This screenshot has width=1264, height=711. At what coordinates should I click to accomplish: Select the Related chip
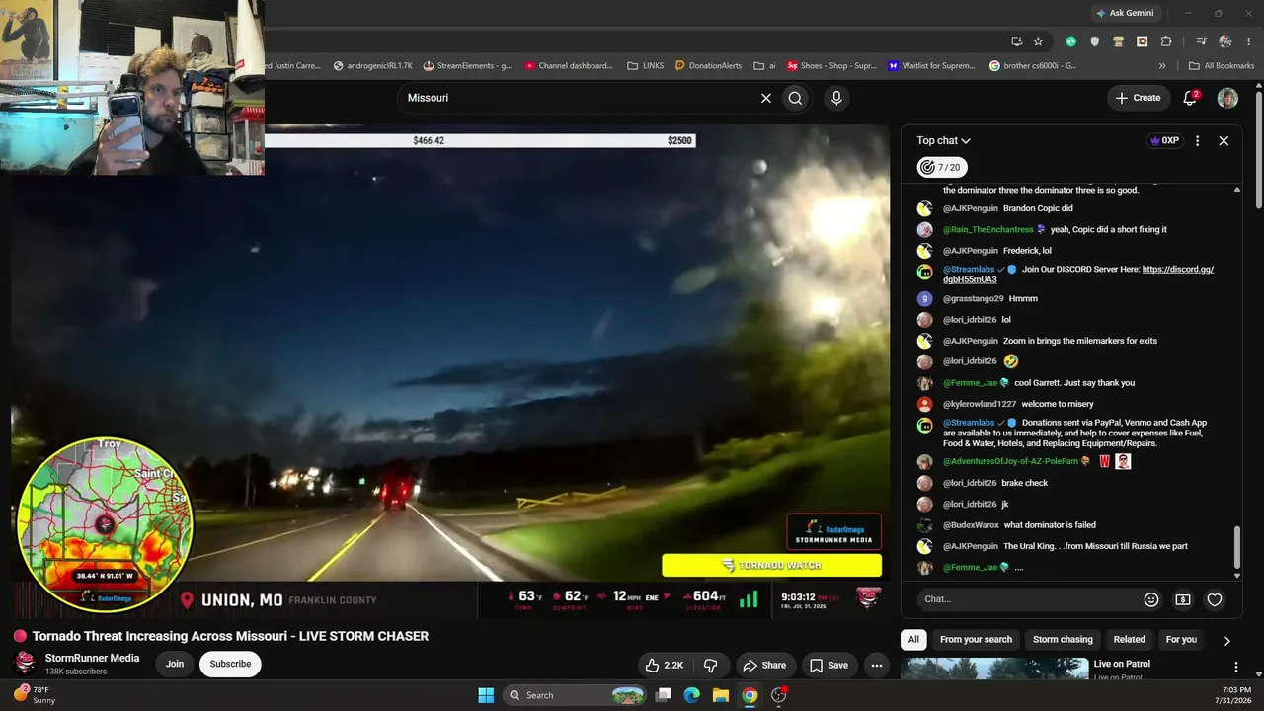[x=1130, y=640]
